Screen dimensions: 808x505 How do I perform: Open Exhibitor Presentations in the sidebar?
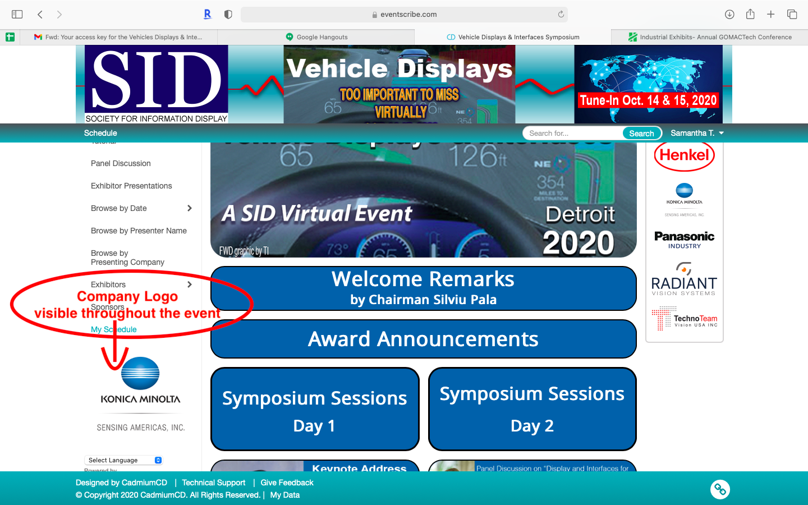tap(131, 186)
